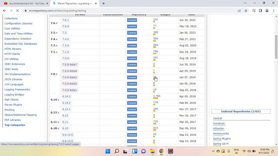Open version 6.10 link
278x156 pixels.
[65, 128]
